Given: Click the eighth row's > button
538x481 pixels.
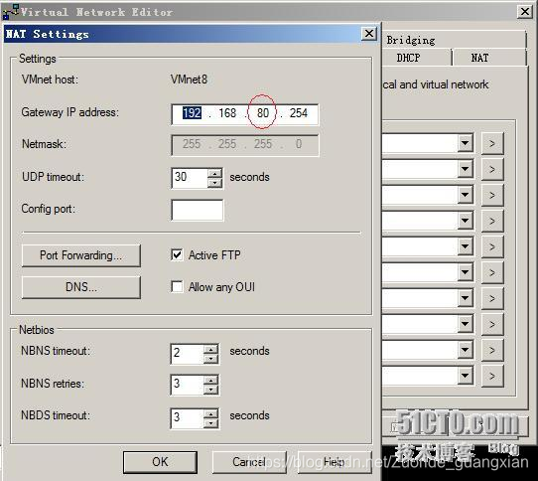Looking at the screenshot, I should [492, 324].
